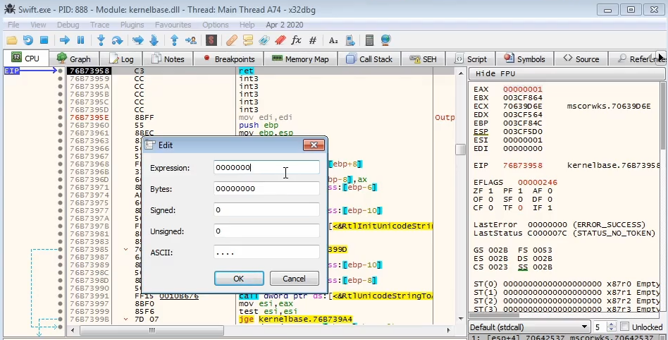Focus the Expression input field
This screenshot has width=668, height=340.
point(266,167)
